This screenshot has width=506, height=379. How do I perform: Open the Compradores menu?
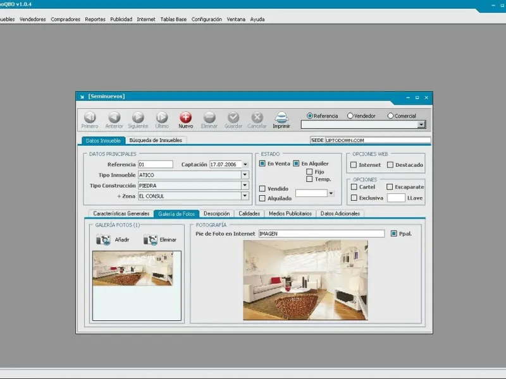tap(66, 20)
